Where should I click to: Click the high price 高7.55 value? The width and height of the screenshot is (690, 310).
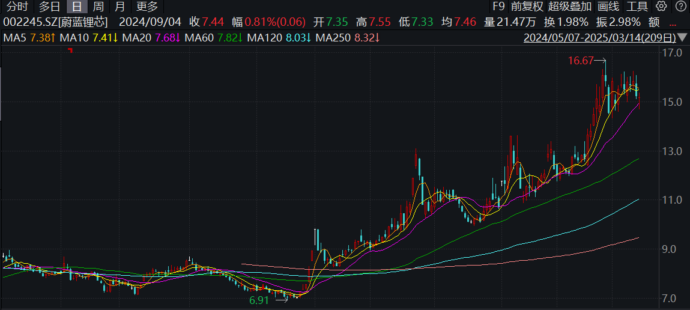click(374, 22)
